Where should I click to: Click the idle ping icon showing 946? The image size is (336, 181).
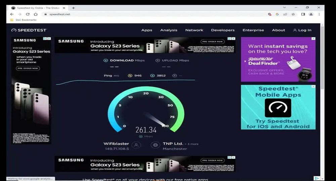coord(130,75)
